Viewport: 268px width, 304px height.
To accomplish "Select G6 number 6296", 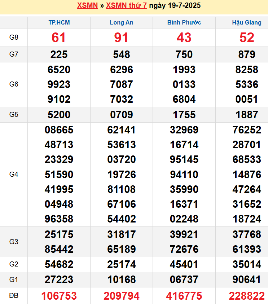I will pos(122,70).
